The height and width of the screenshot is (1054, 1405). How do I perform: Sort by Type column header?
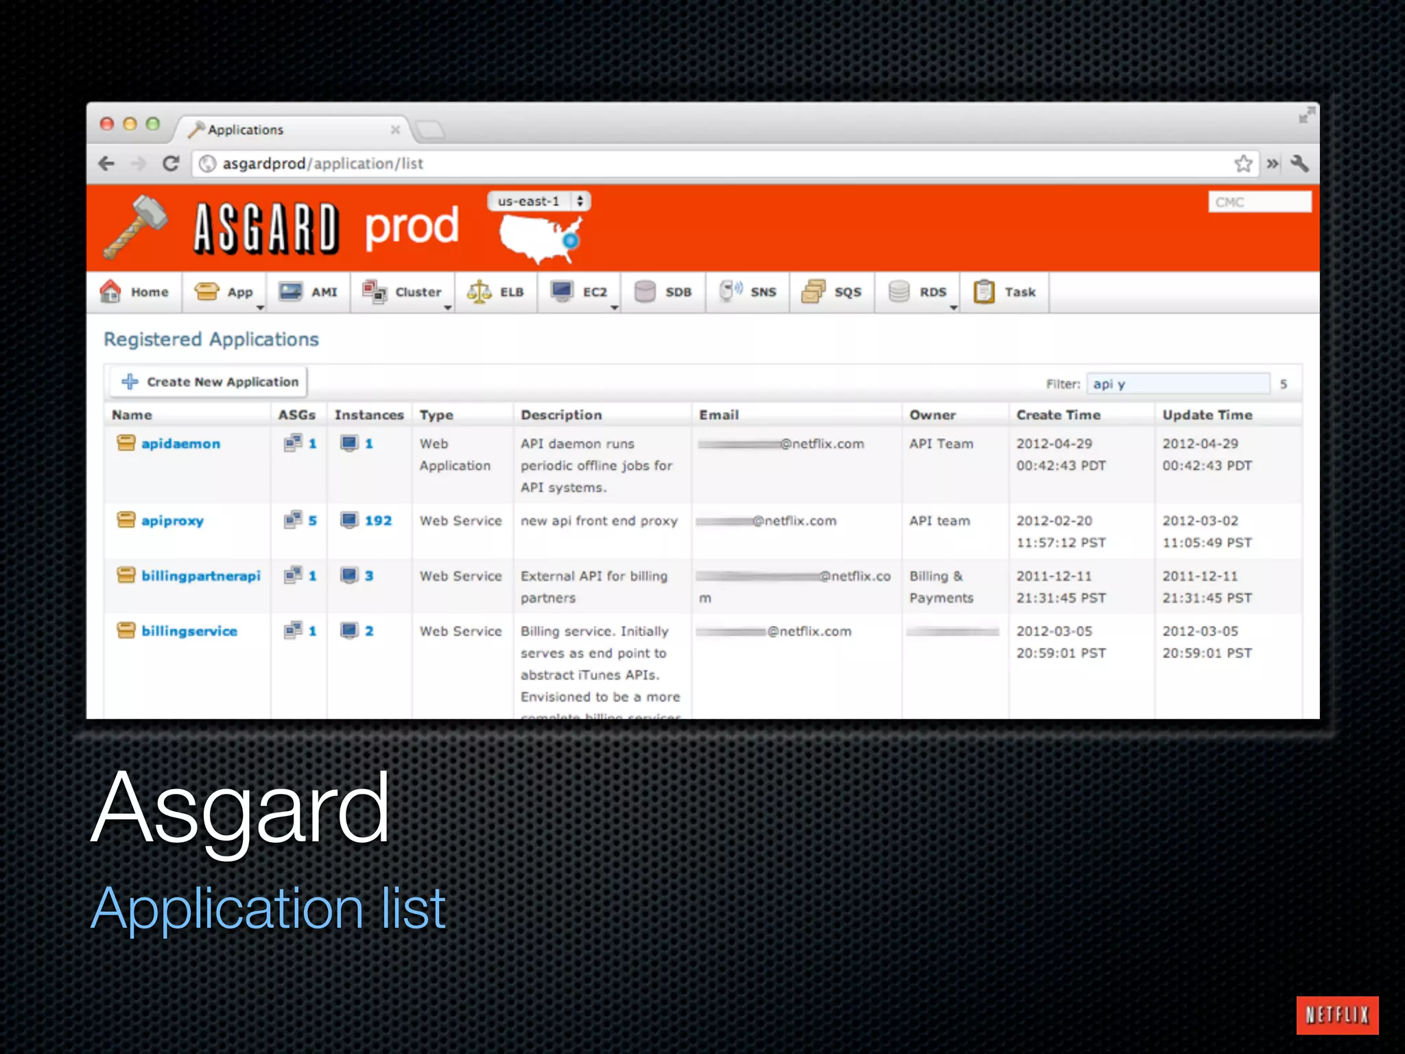436,414
